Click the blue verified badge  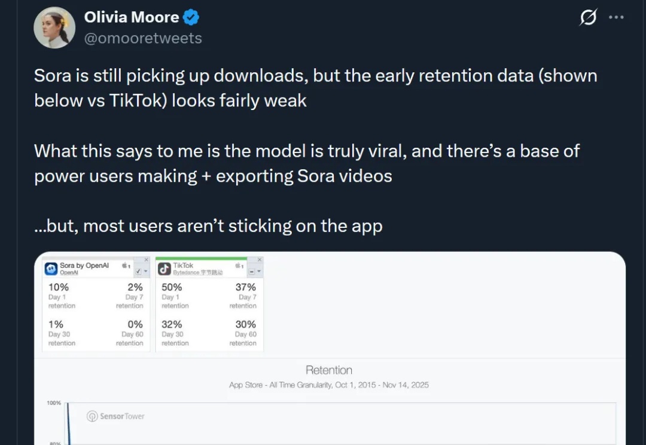tap(191, 18)
